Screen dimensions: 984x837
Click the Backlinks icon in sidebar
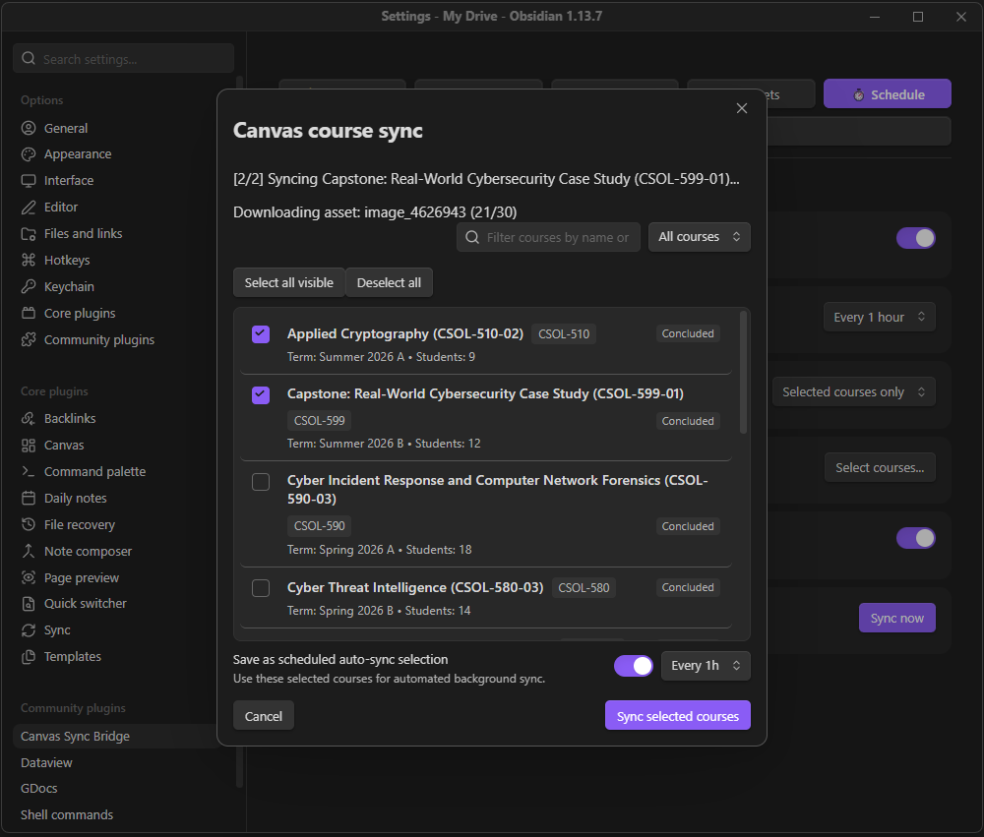[x=29, y=419]
